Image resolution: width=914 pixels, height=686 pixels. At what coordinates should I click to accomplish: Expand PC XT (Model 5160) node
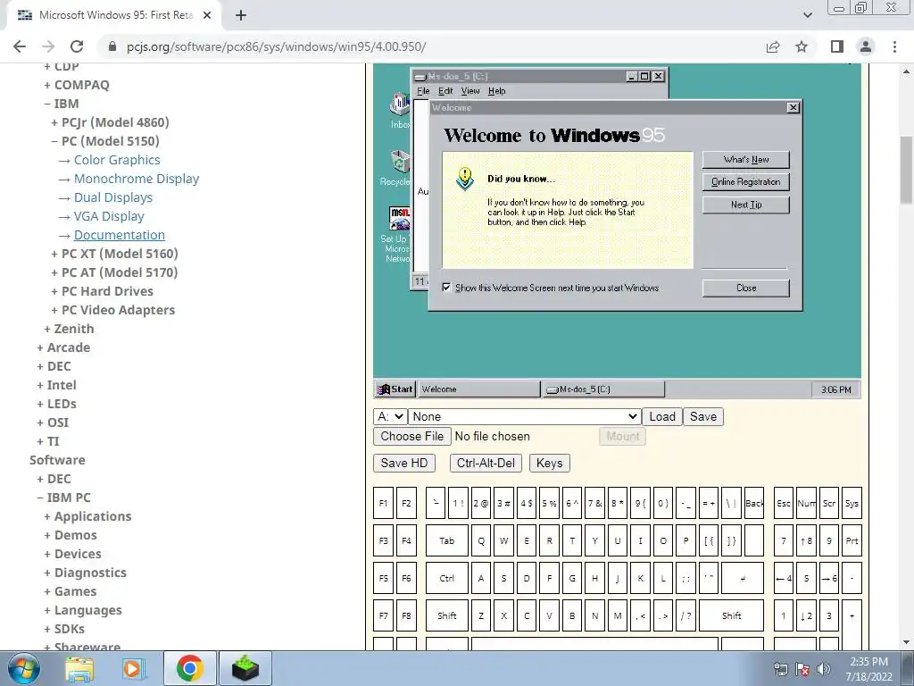point(114,253)
